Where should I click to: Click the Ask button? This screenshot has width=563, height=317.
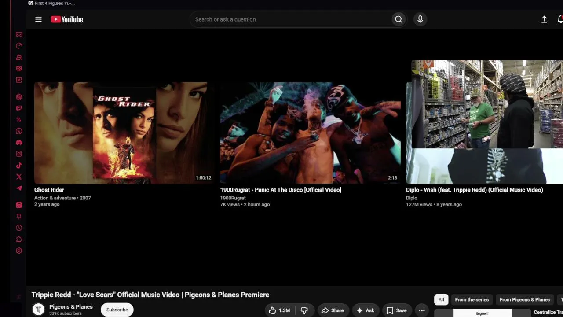click(x=365, y=310)
